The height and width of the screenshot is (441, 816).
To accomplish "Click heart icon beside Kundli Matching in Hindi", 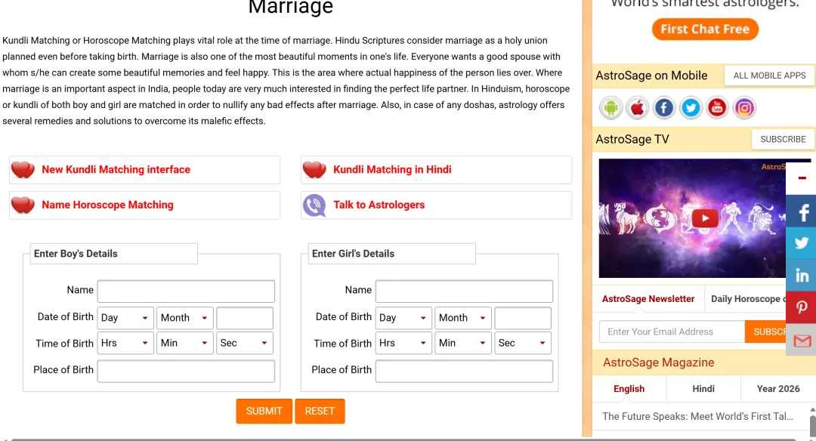I will [x=314, y=170].
